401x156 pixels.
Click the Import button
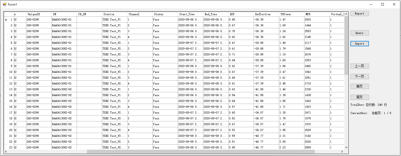click(x=360, y=44)
